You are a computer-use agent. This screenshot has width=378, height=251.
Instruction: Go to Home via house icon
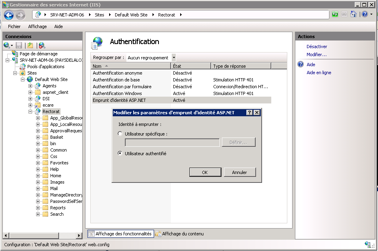tap(354, 14)
